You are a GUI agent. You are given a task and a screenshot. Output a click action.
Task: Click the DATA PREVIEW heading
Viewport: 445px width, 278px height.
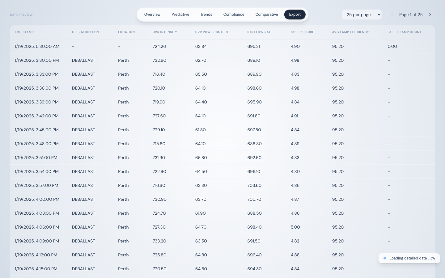(x=21, y=15)
